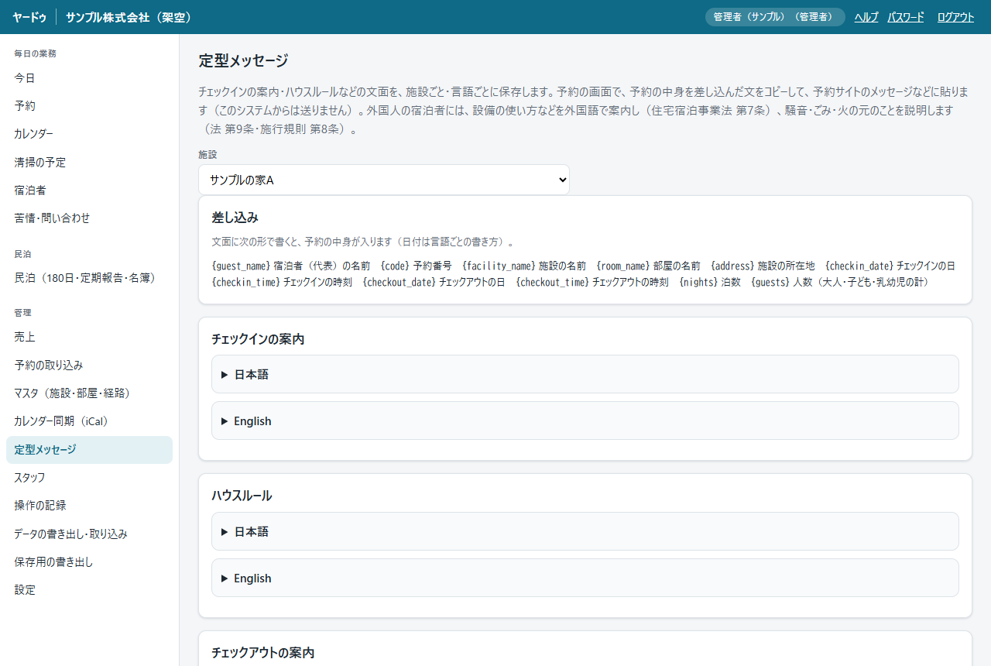Image resolution: width=991 pixels, height=666 pixels.
Task: Click the ハウスルール section heading
Action: pos(242,496)
